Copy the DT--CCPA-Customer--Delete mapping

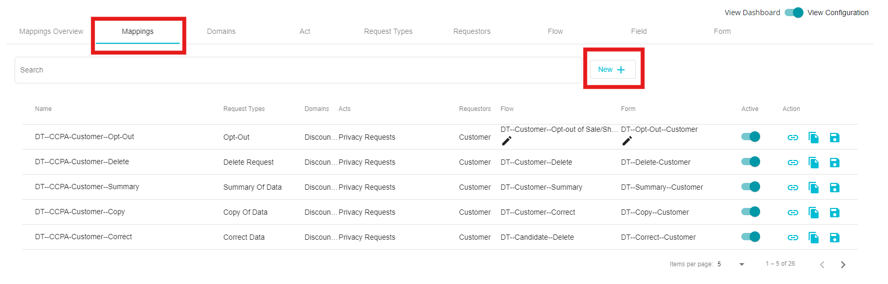tap(813, 163)
